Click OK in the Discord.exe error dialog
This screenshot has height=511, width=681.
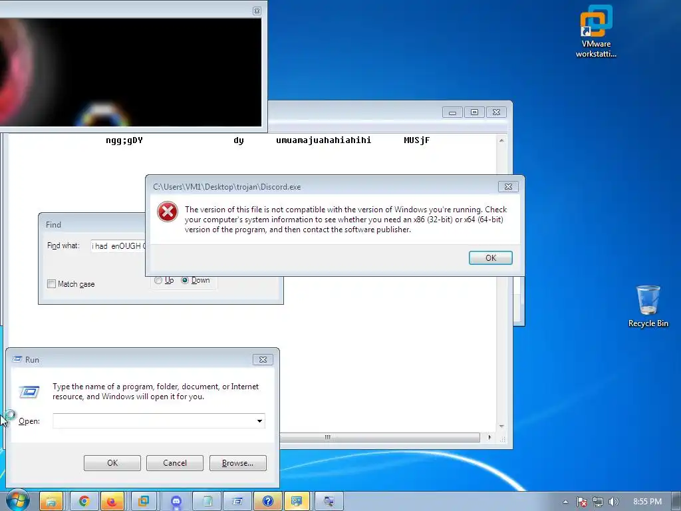click(490, 257)
